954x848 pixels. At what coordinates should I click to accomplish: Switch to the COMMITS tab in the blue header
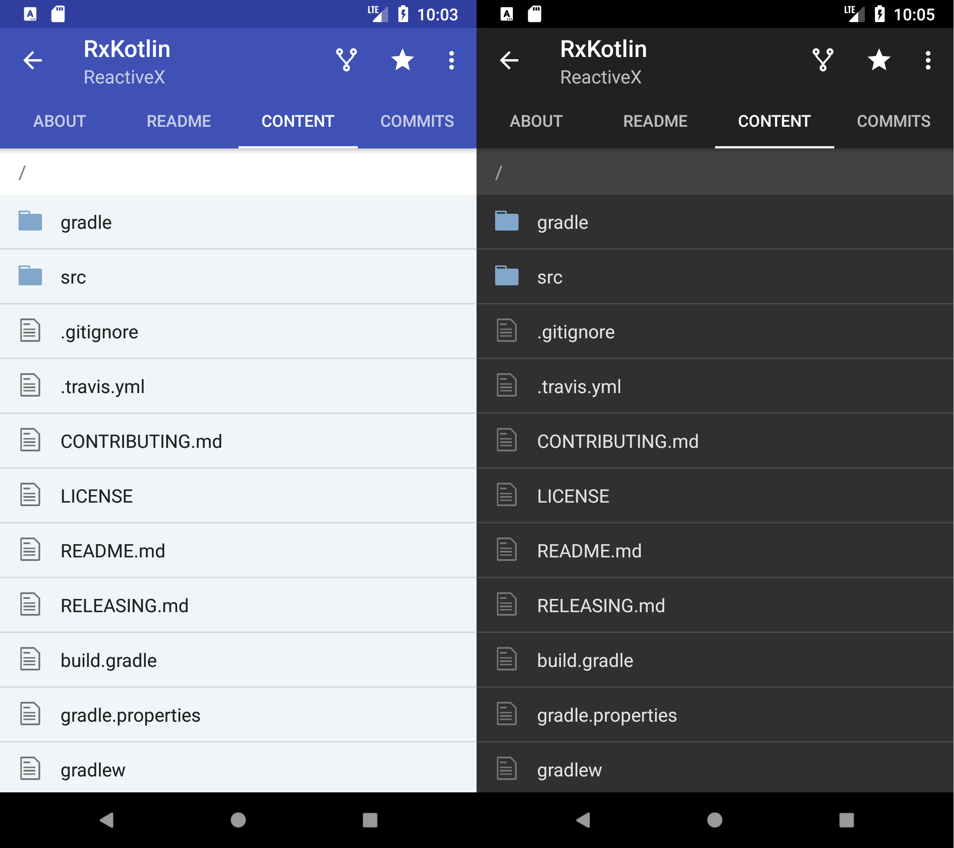(417, 121)
